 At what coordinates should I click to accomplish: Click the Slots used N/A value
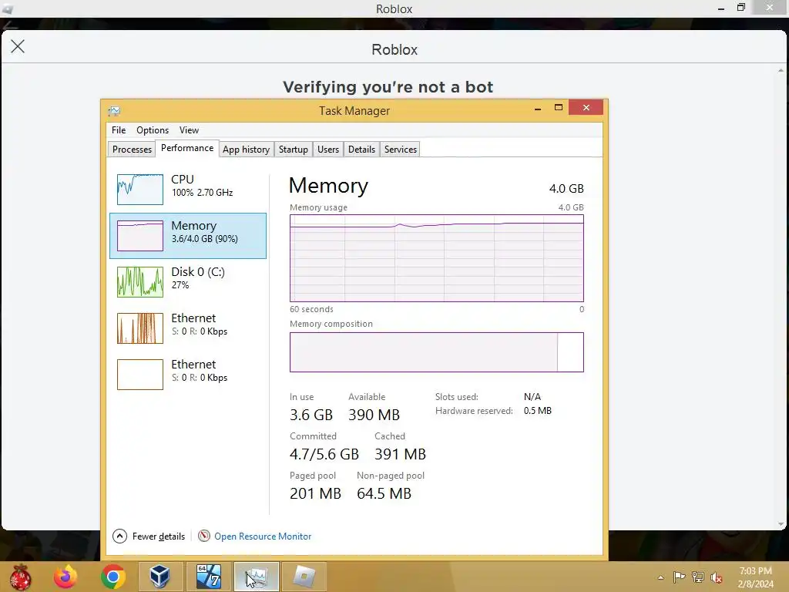[532, 397]
